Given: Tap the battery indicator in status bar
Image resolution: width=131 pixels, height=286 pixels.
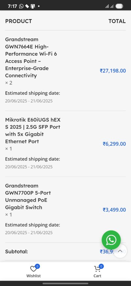Looking at the screenshot, I should [x=119, y=6].
